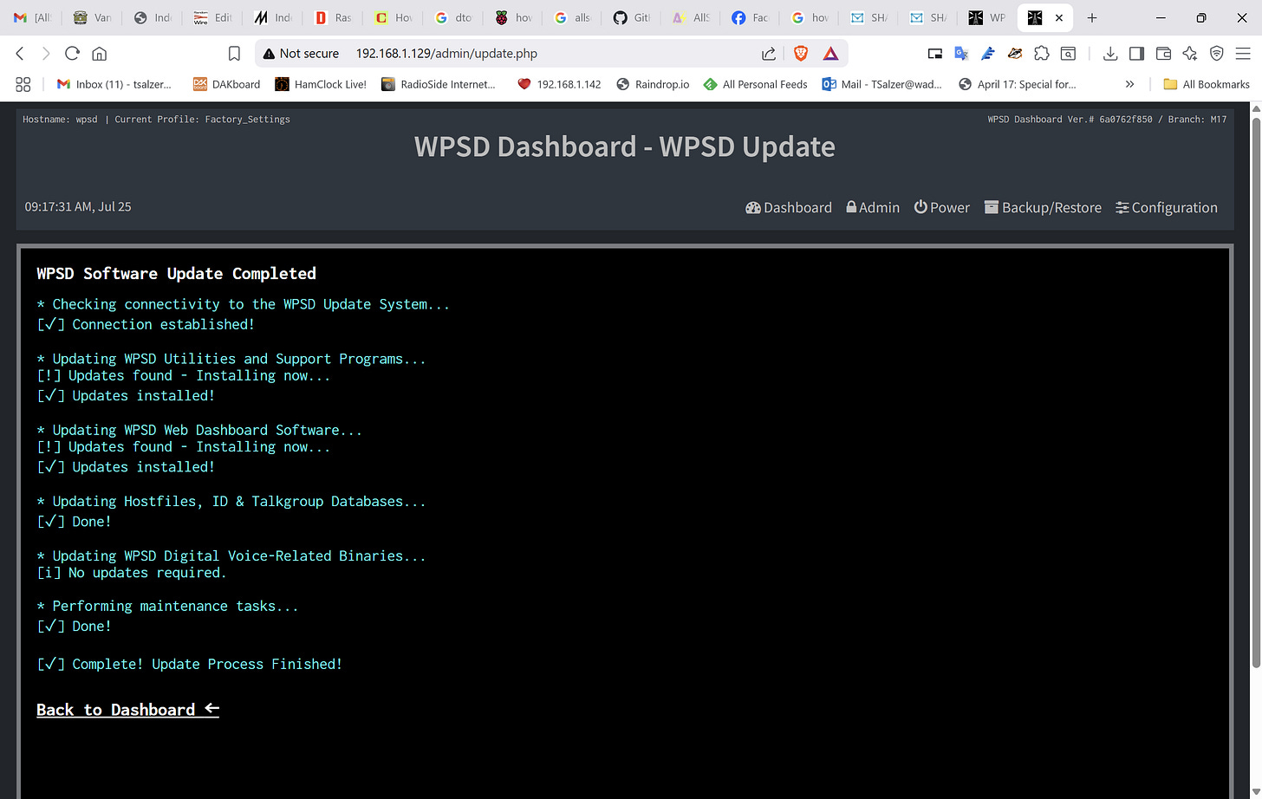Open the 192.168.1.142 bookmark
The image size is (1262, 799).
pos(559,84)
